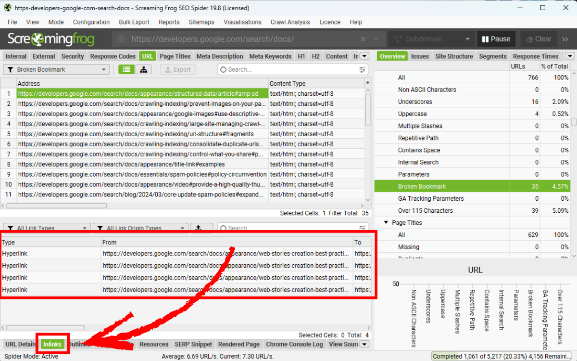Select the tree view icon
577x361 pixels.
pyautogui.click(x=143, y=69)
